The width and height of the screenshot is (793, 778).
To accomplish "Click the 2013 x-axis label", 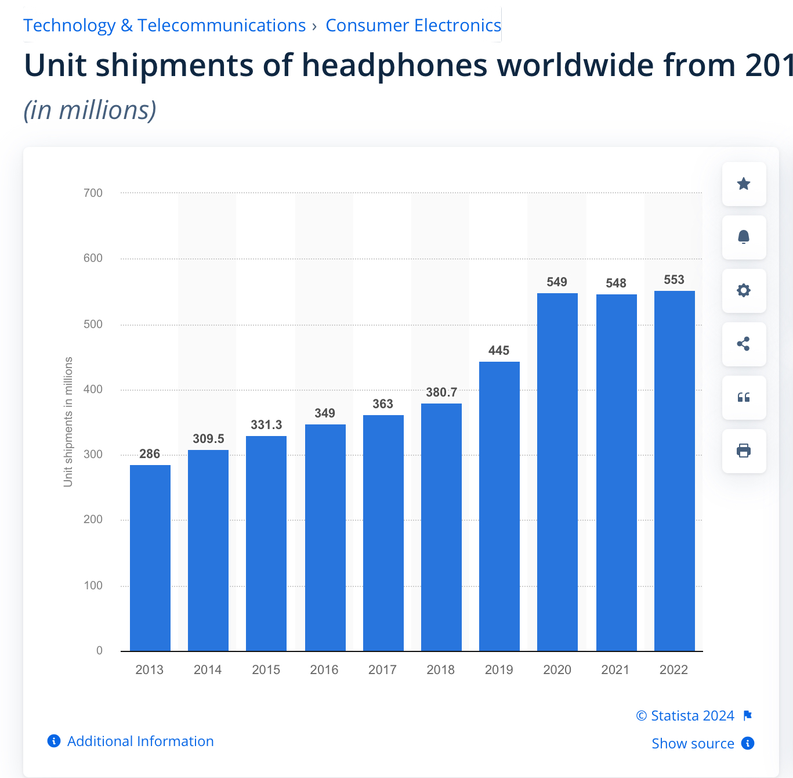I will coord(150,670).
